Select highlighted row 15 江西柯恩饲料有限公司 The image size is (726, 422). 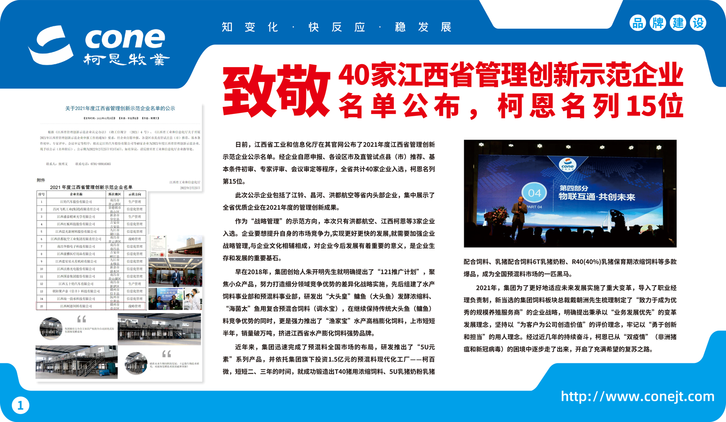tap(91, 306)
